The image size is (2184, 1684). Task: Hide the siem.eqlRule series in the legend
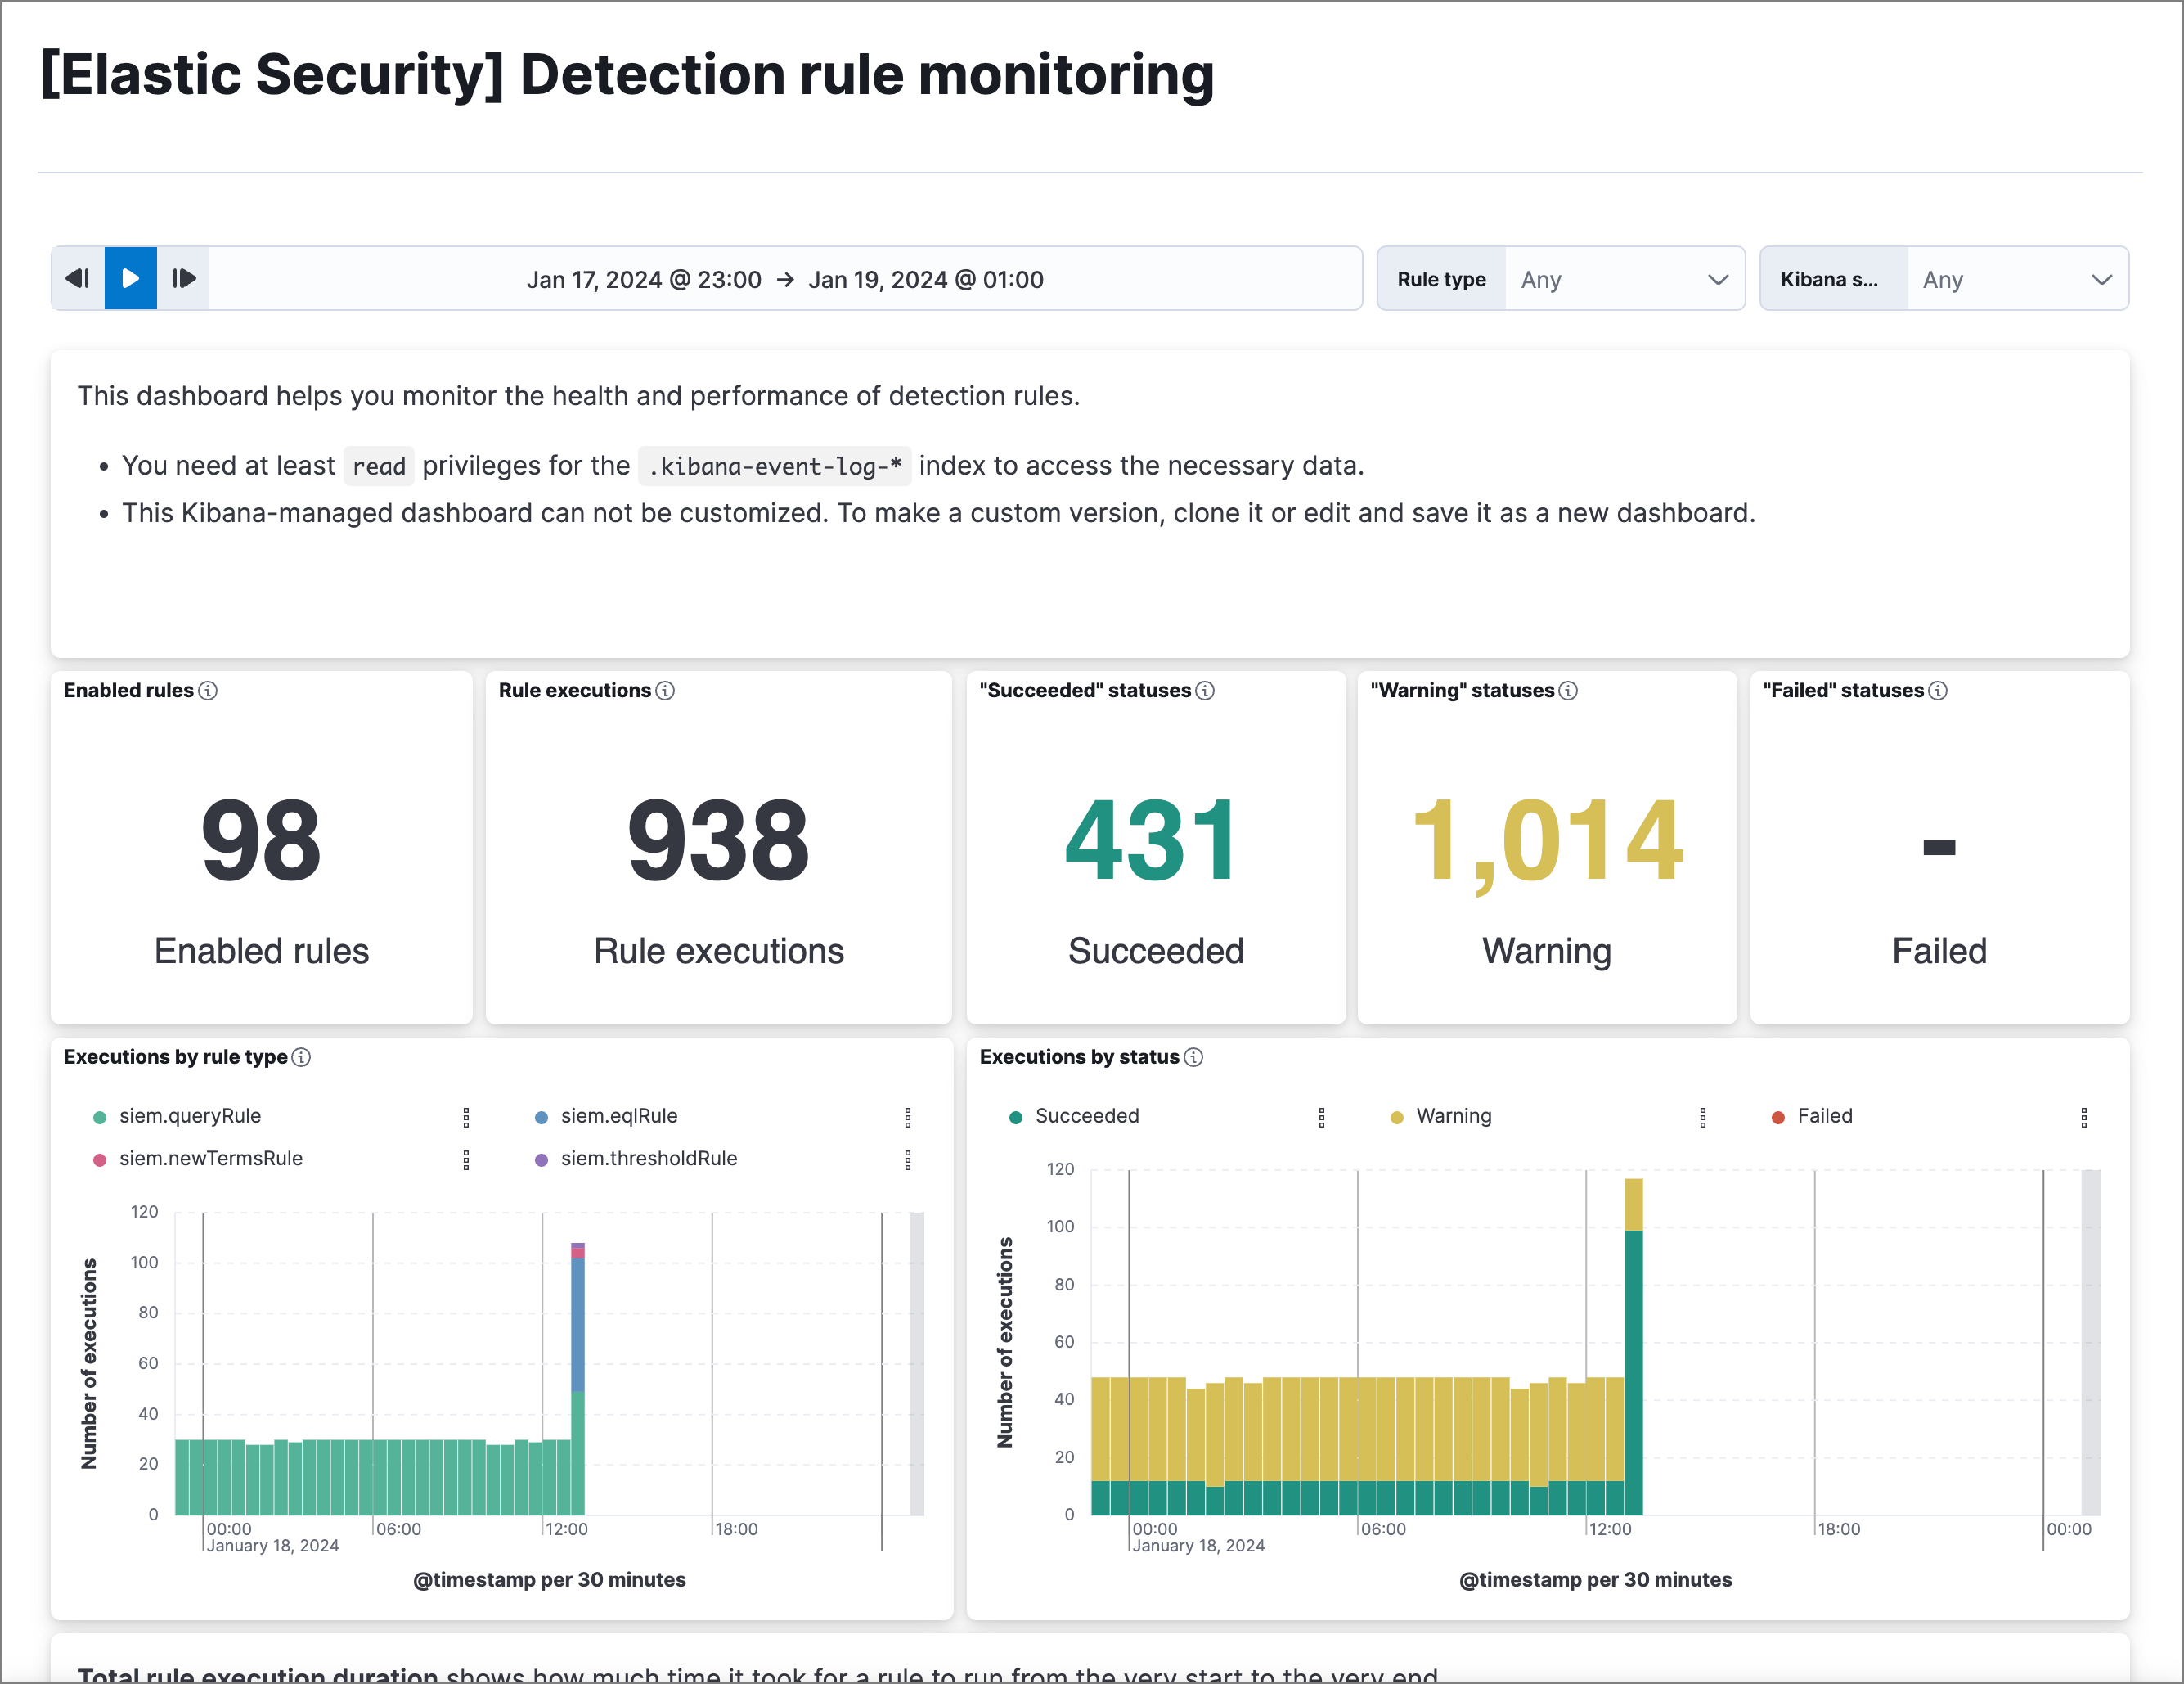pos(618,1115)
